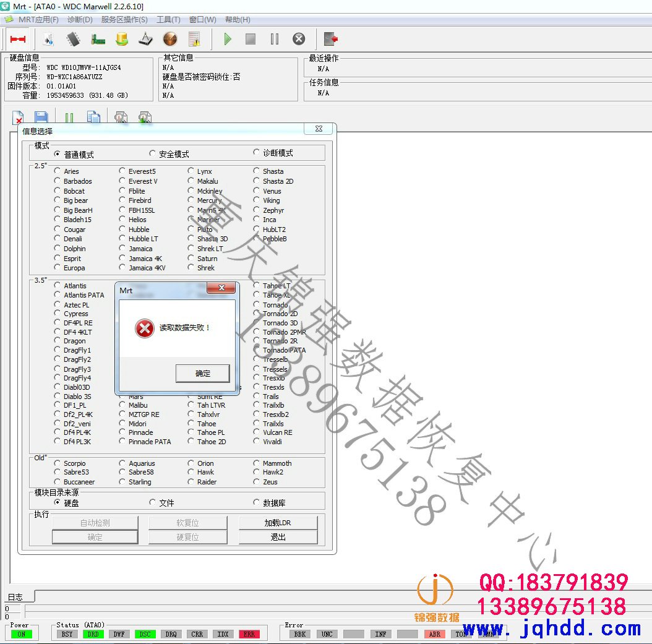Click the 加载LDR button
Image resolution: width=652 pixels, height=644 pixels.
[x=278, y=523]
